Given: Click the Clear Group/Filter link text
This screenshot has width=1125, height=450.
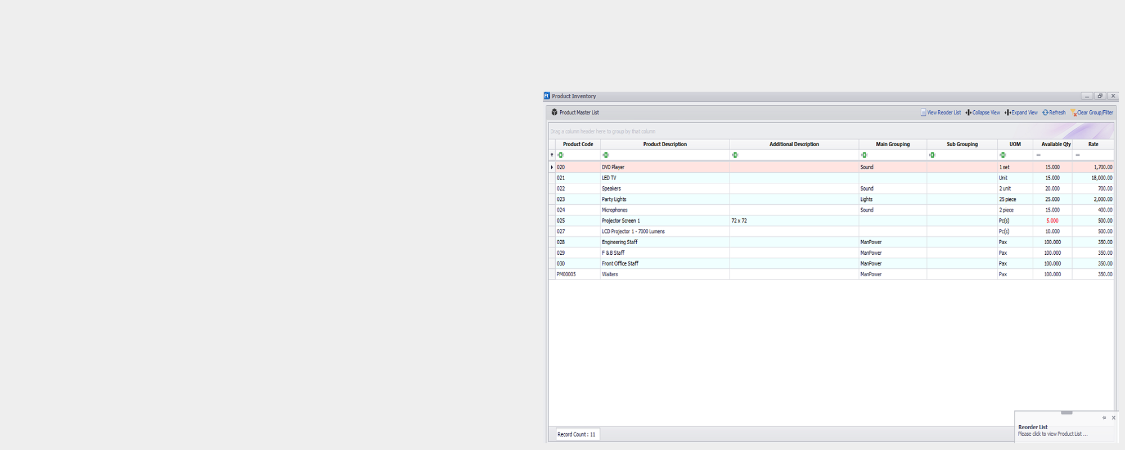Looking at the screenshot, I should (x=1095, y=112).
